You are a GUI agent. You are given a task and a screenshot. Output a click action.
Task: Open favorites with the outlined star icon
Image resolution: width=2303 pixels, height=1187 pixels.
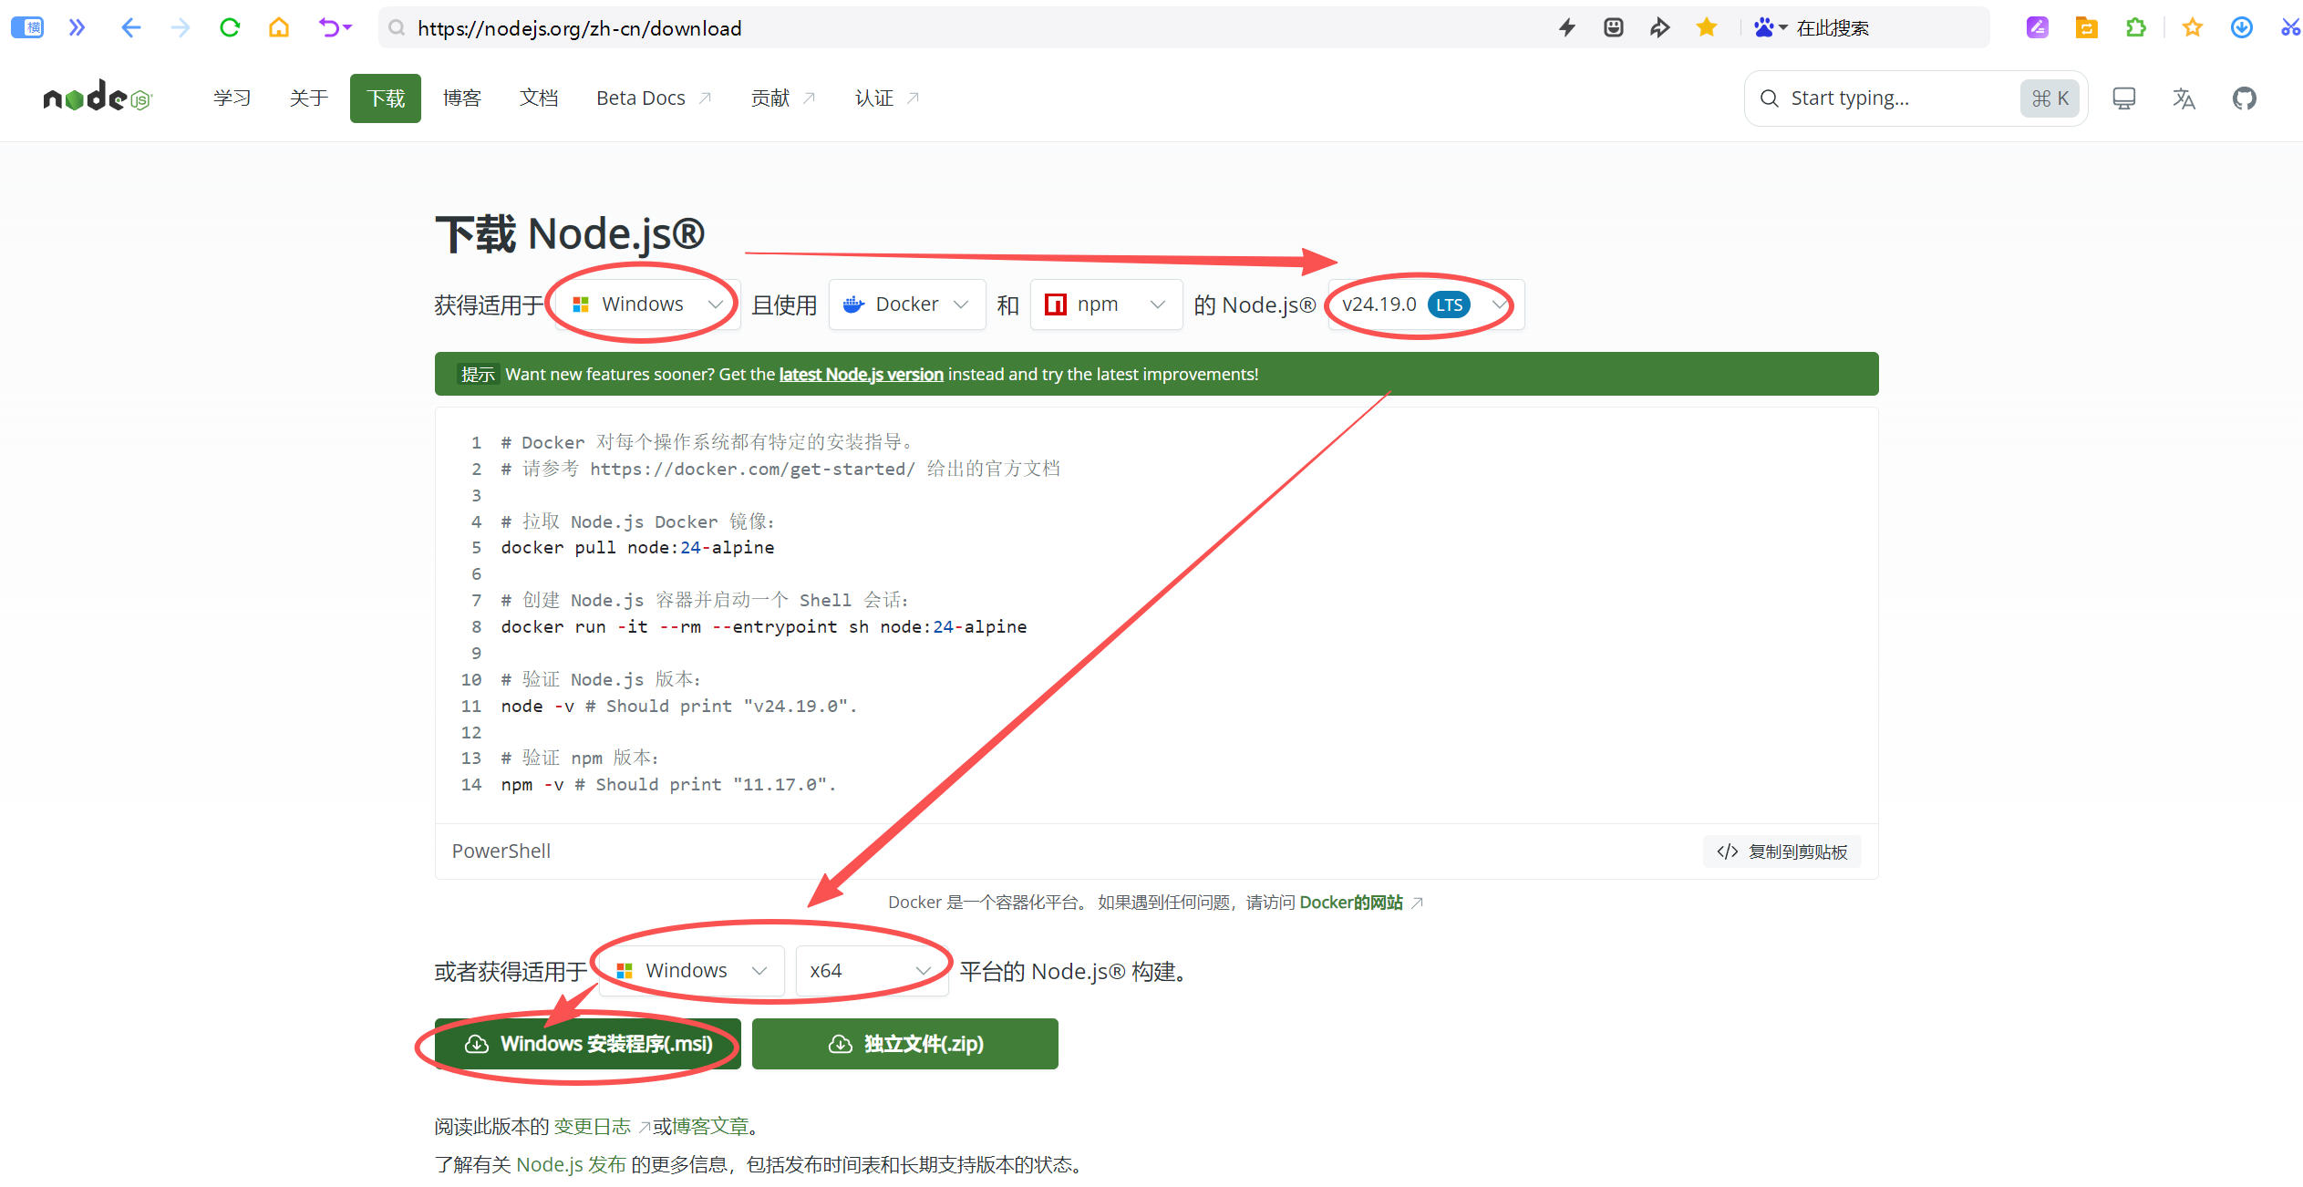[x=2193, y=27]
